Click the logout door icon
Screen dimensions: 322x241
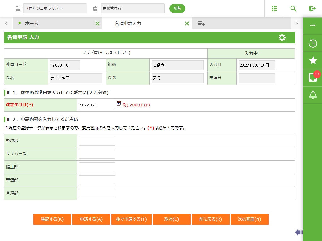click(312, 8)
